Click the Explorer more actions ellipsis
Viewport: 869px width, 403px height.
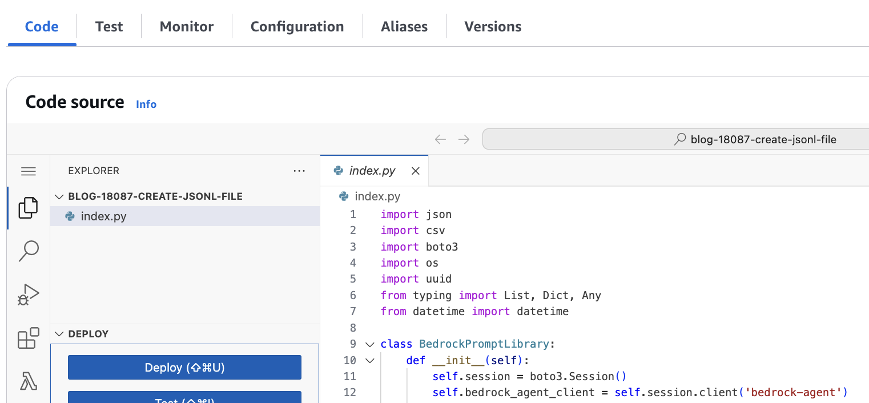(x=299, y=171)
